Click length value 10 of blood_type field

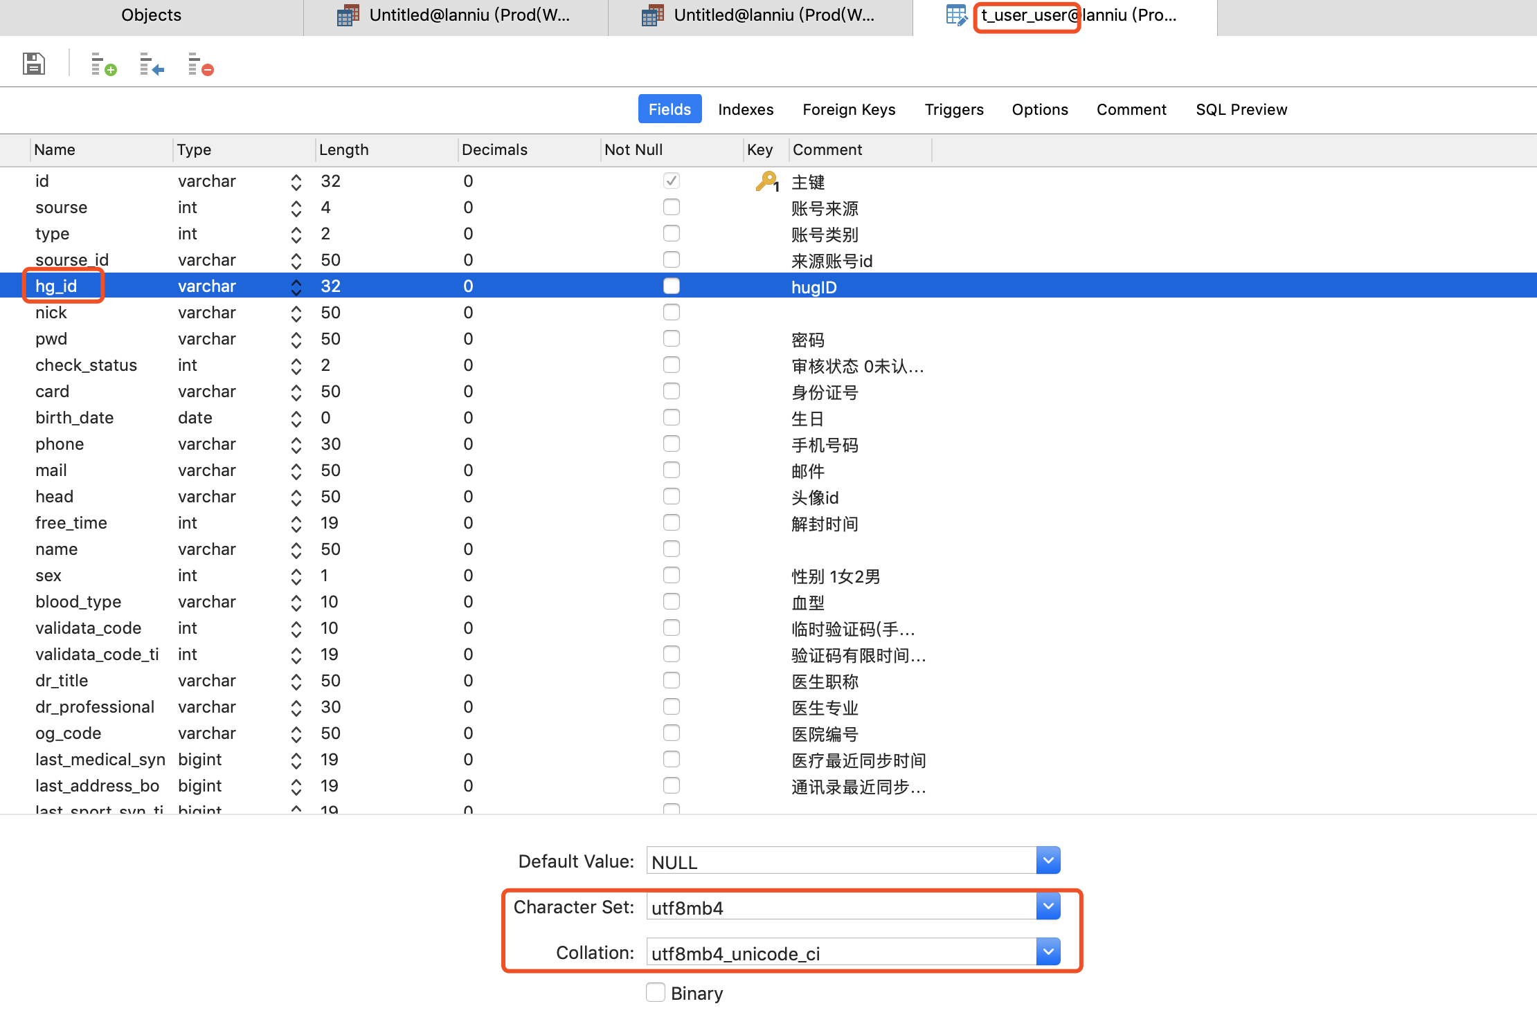pyautogui.click(x=330, y=602)
